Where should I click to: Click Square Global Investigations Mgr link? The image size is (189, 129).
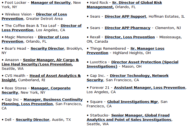coord(133,102)
